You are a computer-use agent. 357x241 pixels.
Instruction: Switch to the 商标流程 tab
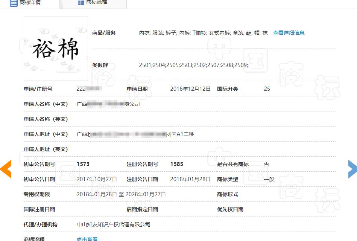coord(97,3)
